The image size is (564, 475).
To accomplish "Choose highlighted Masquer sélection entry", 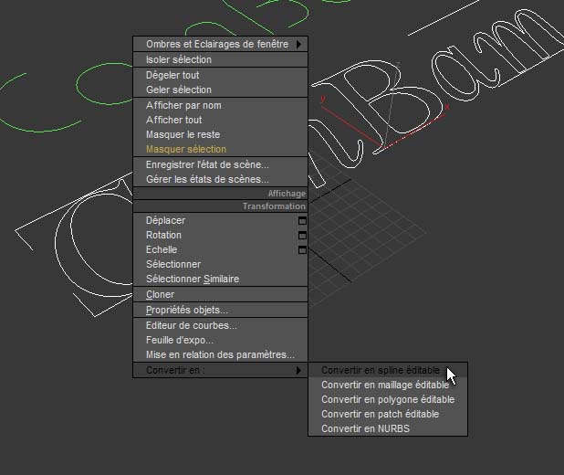I will (220, 149).
